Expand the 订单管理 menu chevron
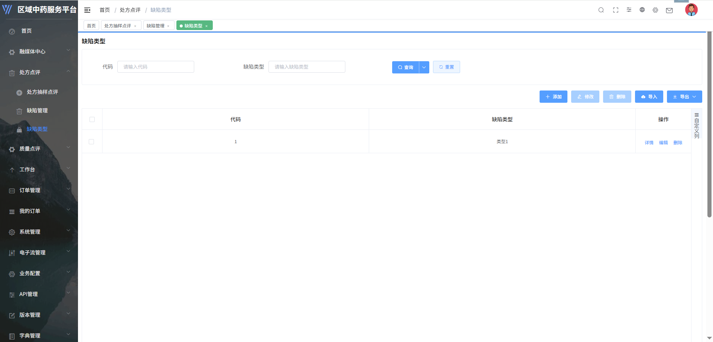 (x=68, y=189)
